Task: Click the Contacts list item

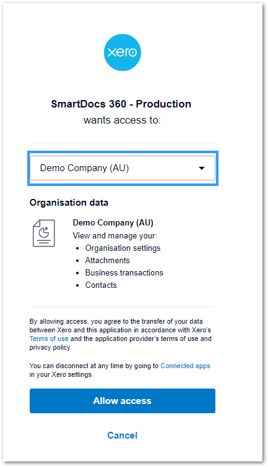Action: pyautogui.click(x=101, y=285)
